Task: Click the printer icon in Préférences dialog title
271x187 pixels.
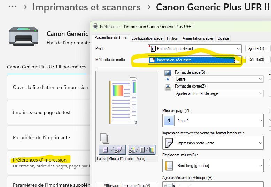Action: 95,26
